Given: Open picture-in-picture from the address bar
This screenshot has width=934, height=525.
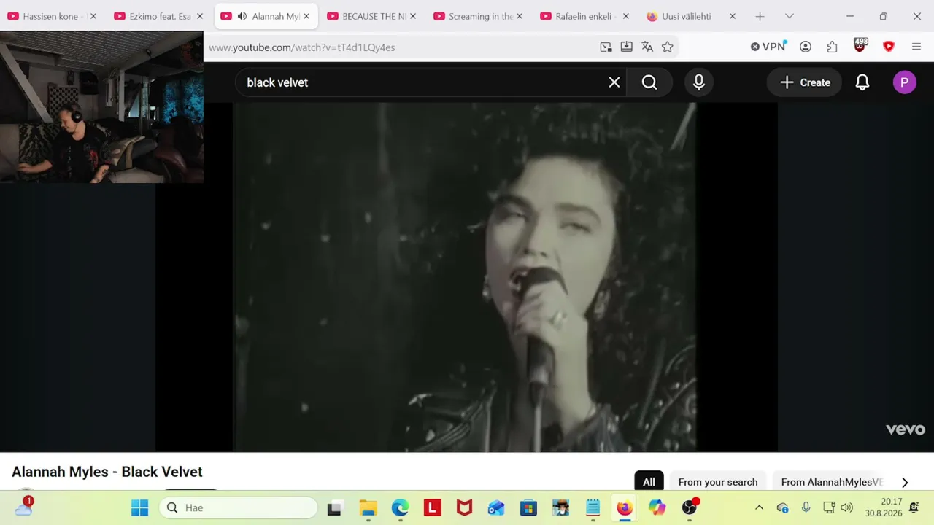Looking at the screenshot, I should [x=606, y=47].
